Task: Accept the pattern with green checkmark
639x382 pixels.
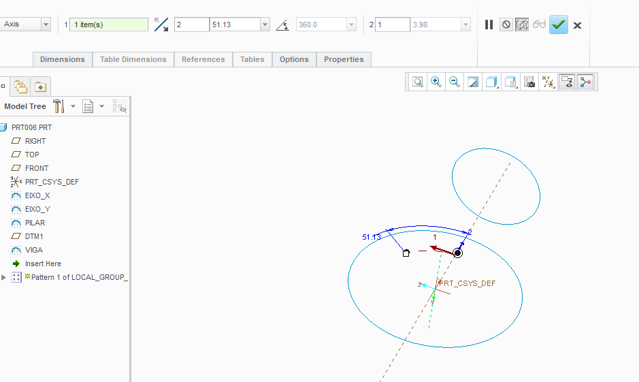Action: 558,25
